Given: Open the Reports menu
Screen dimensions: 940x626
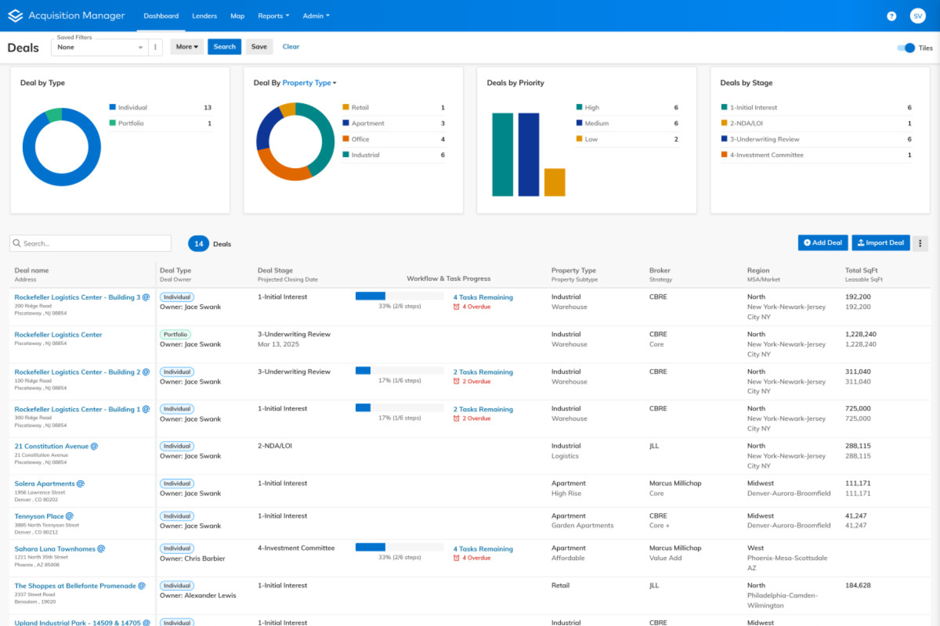Looking at the screenshot, I should pos(273,16).
